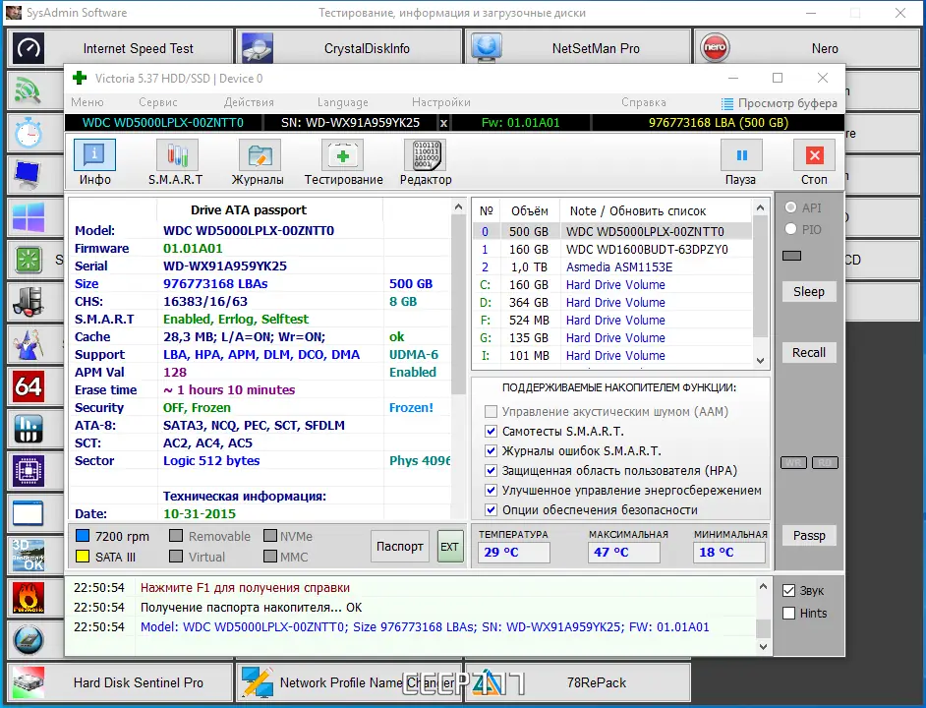This screenshot has height=708, width=926.
Task: Click the Паспорт button
Action: 400,546
